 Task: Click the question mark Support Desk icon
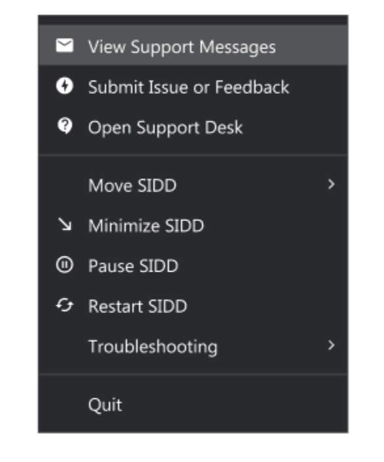(65, 126)
